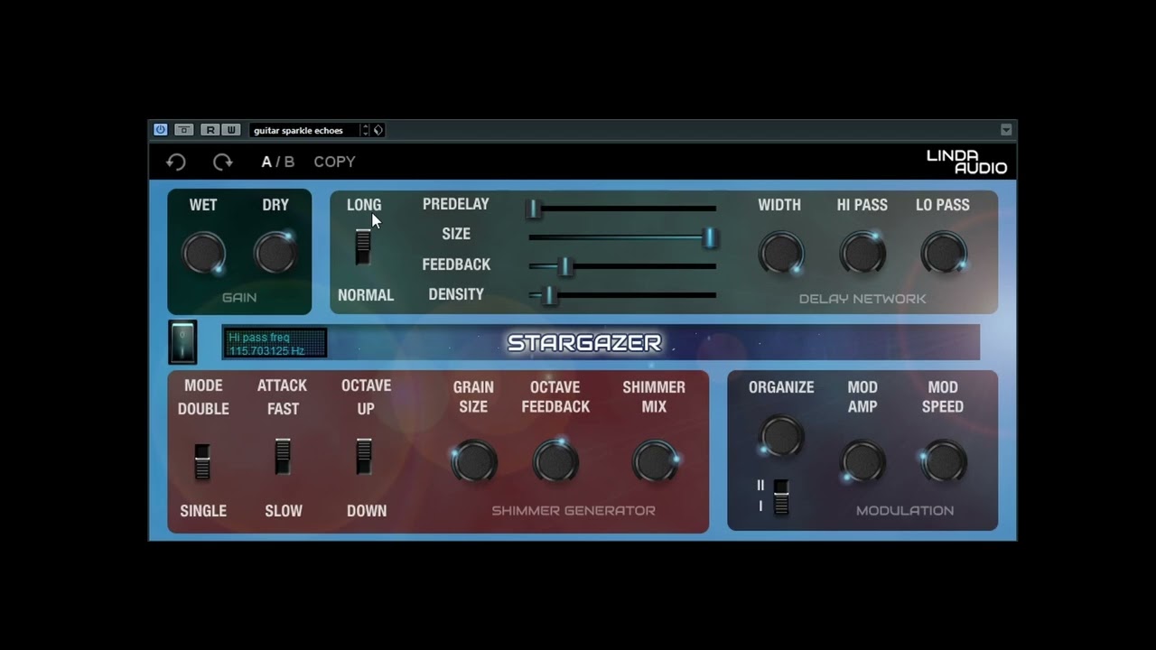The height and width of the screenshot is (650, 1156).
Task: Click the GRAIN SIZE knob
Action: [474, 461]
